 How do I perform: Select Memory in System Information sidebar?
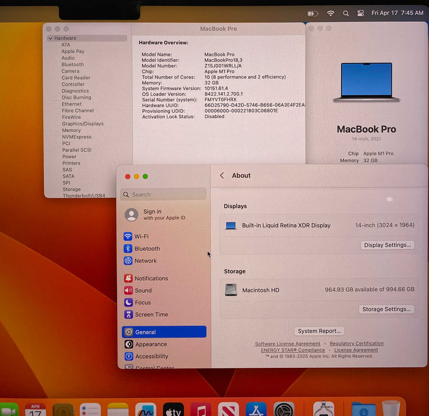(x=71, y=130)
